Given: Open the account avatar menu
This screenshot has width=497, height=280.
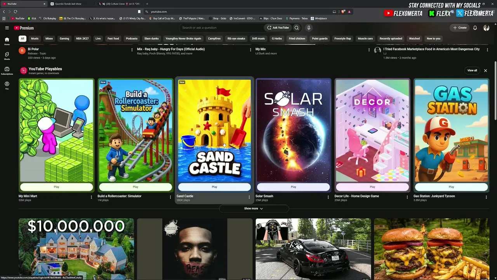Looking at the screenshot, I should point(486,28).
